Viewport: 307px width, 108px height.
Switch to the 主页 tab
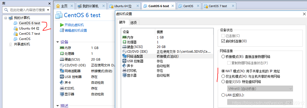tap(64, 6)
